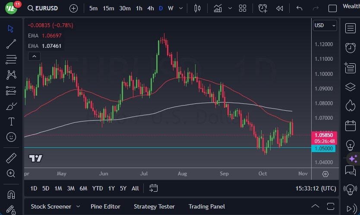Screen dimensions: 360x215
Task: Switch to the Strategy Tester tab
Action: 154,206
